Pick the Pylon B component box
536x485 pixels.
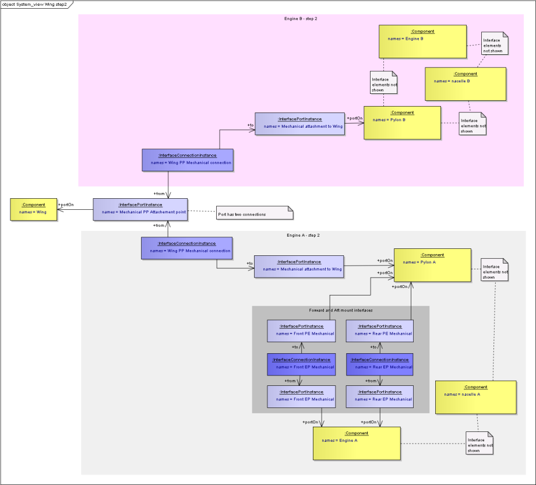(x=402, y=122)
